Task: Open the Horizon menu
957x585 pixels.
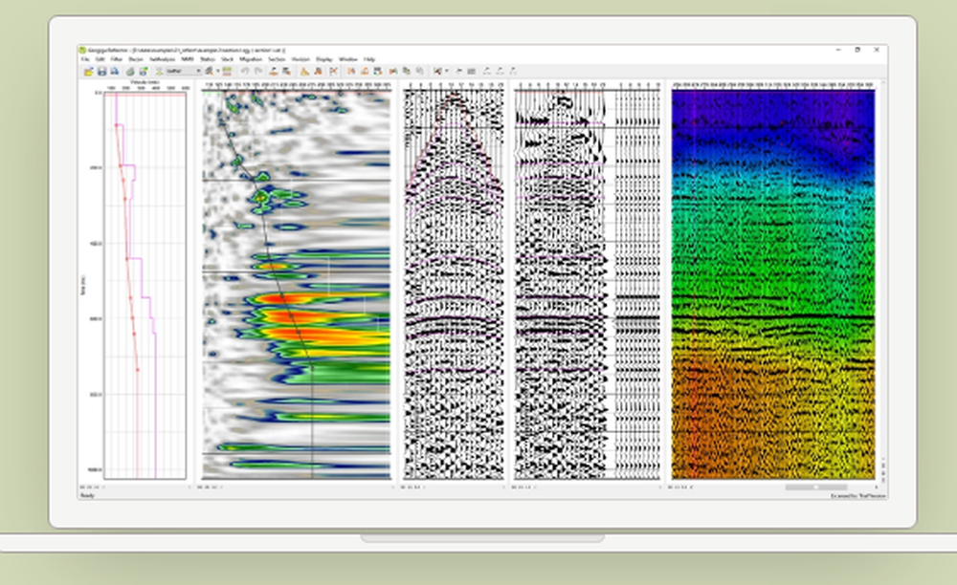Action: 300,59
